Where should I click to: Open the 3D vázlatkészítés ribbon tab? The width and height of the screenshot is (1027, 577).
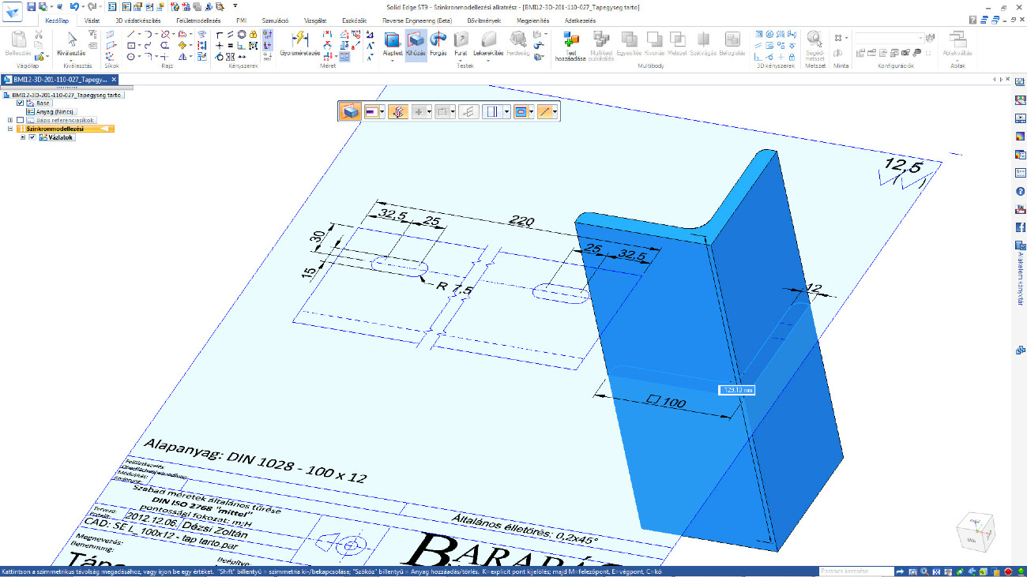click(137, 20)
